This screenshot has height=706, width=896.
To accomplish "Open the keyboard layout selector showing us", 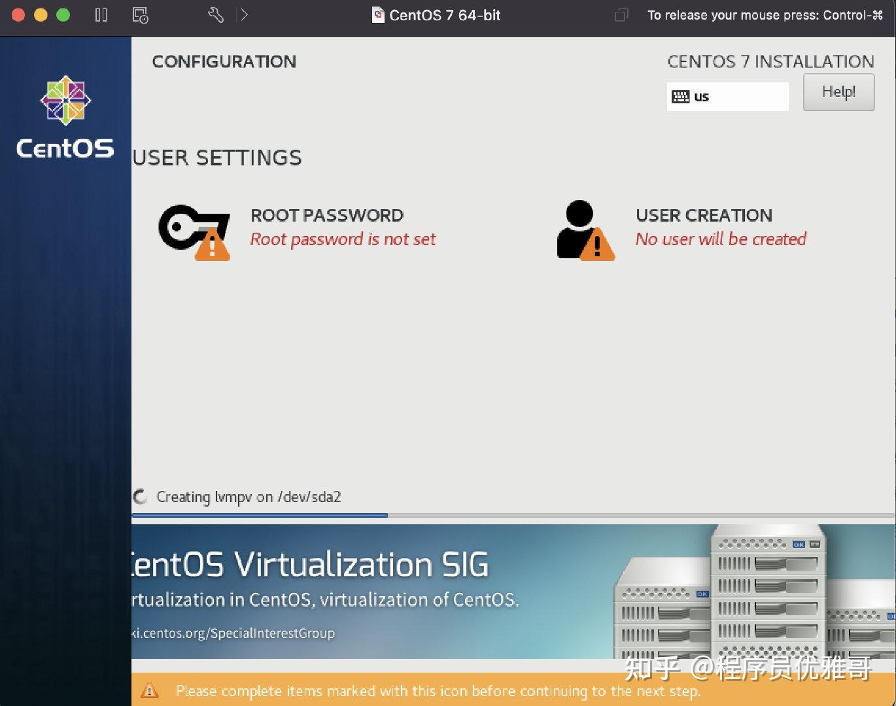I will click(727, 96).
